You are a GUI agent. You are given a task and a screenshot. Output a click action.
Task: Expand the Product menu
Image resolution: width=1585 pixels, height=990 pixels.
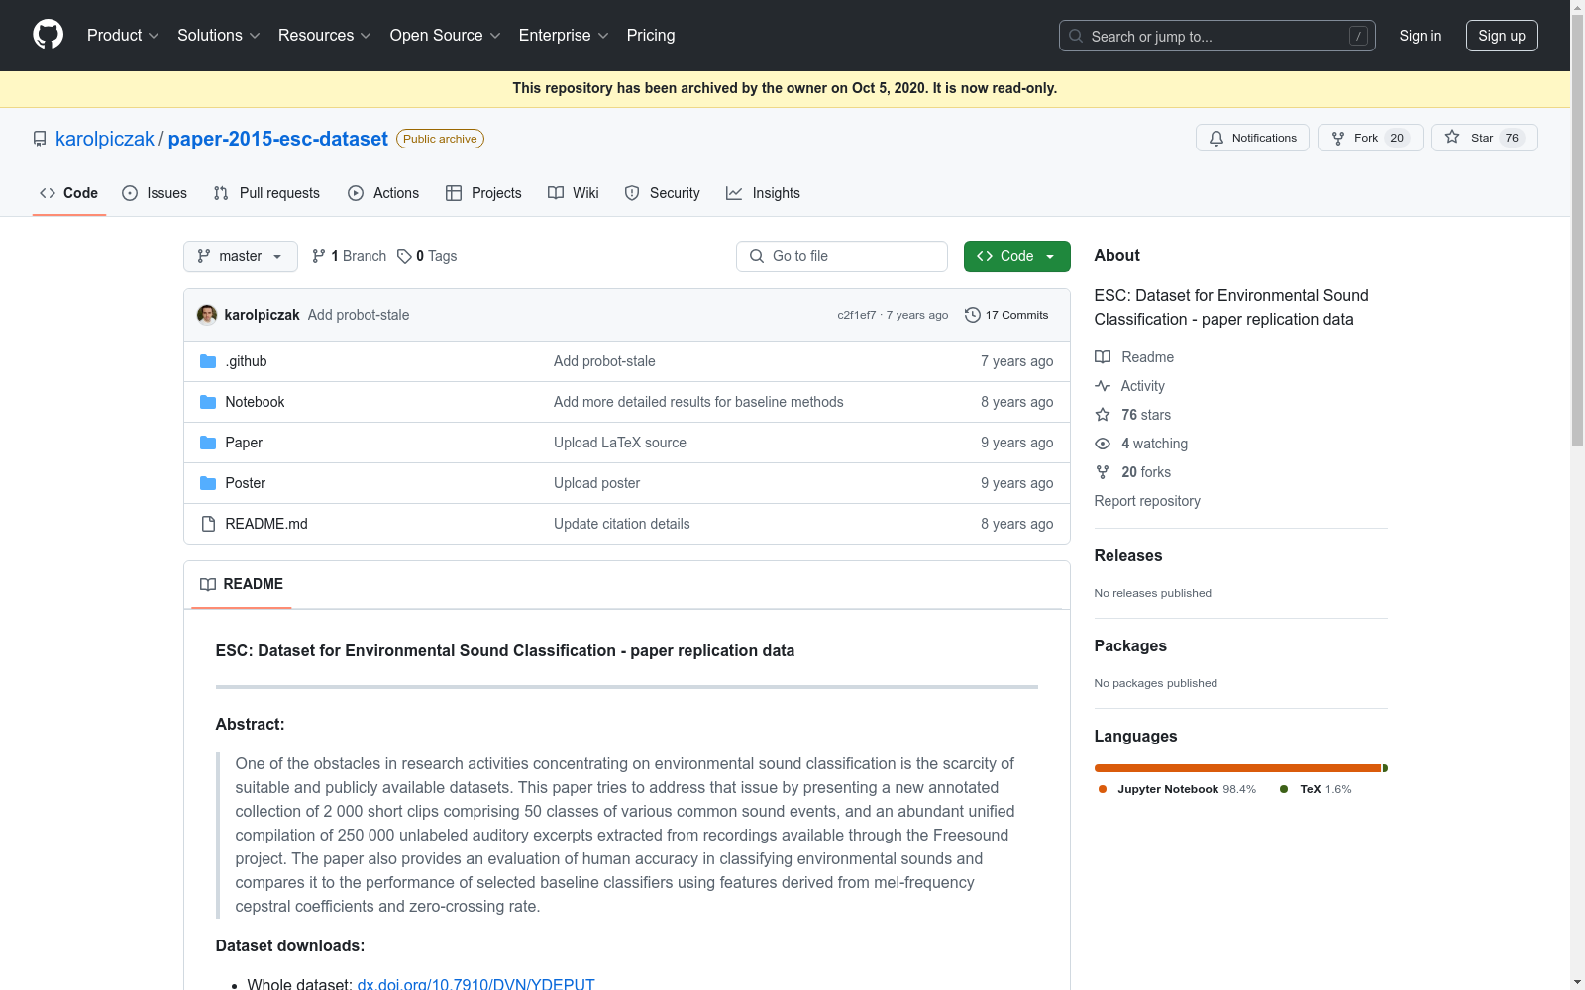coord(123,36)
